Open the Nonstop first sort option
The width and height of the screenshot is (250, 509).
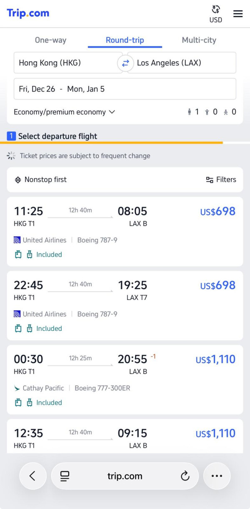(41, 180)
